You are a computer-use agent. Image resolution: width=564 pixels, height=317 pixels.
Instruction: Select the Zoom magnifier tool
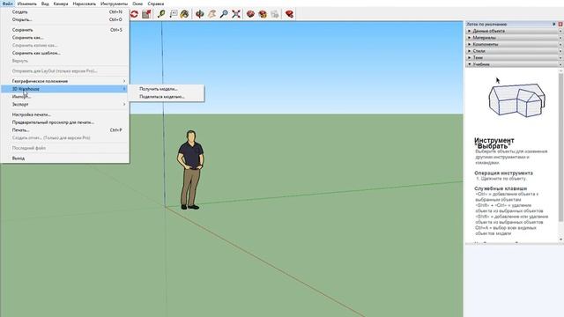point(224,14)
